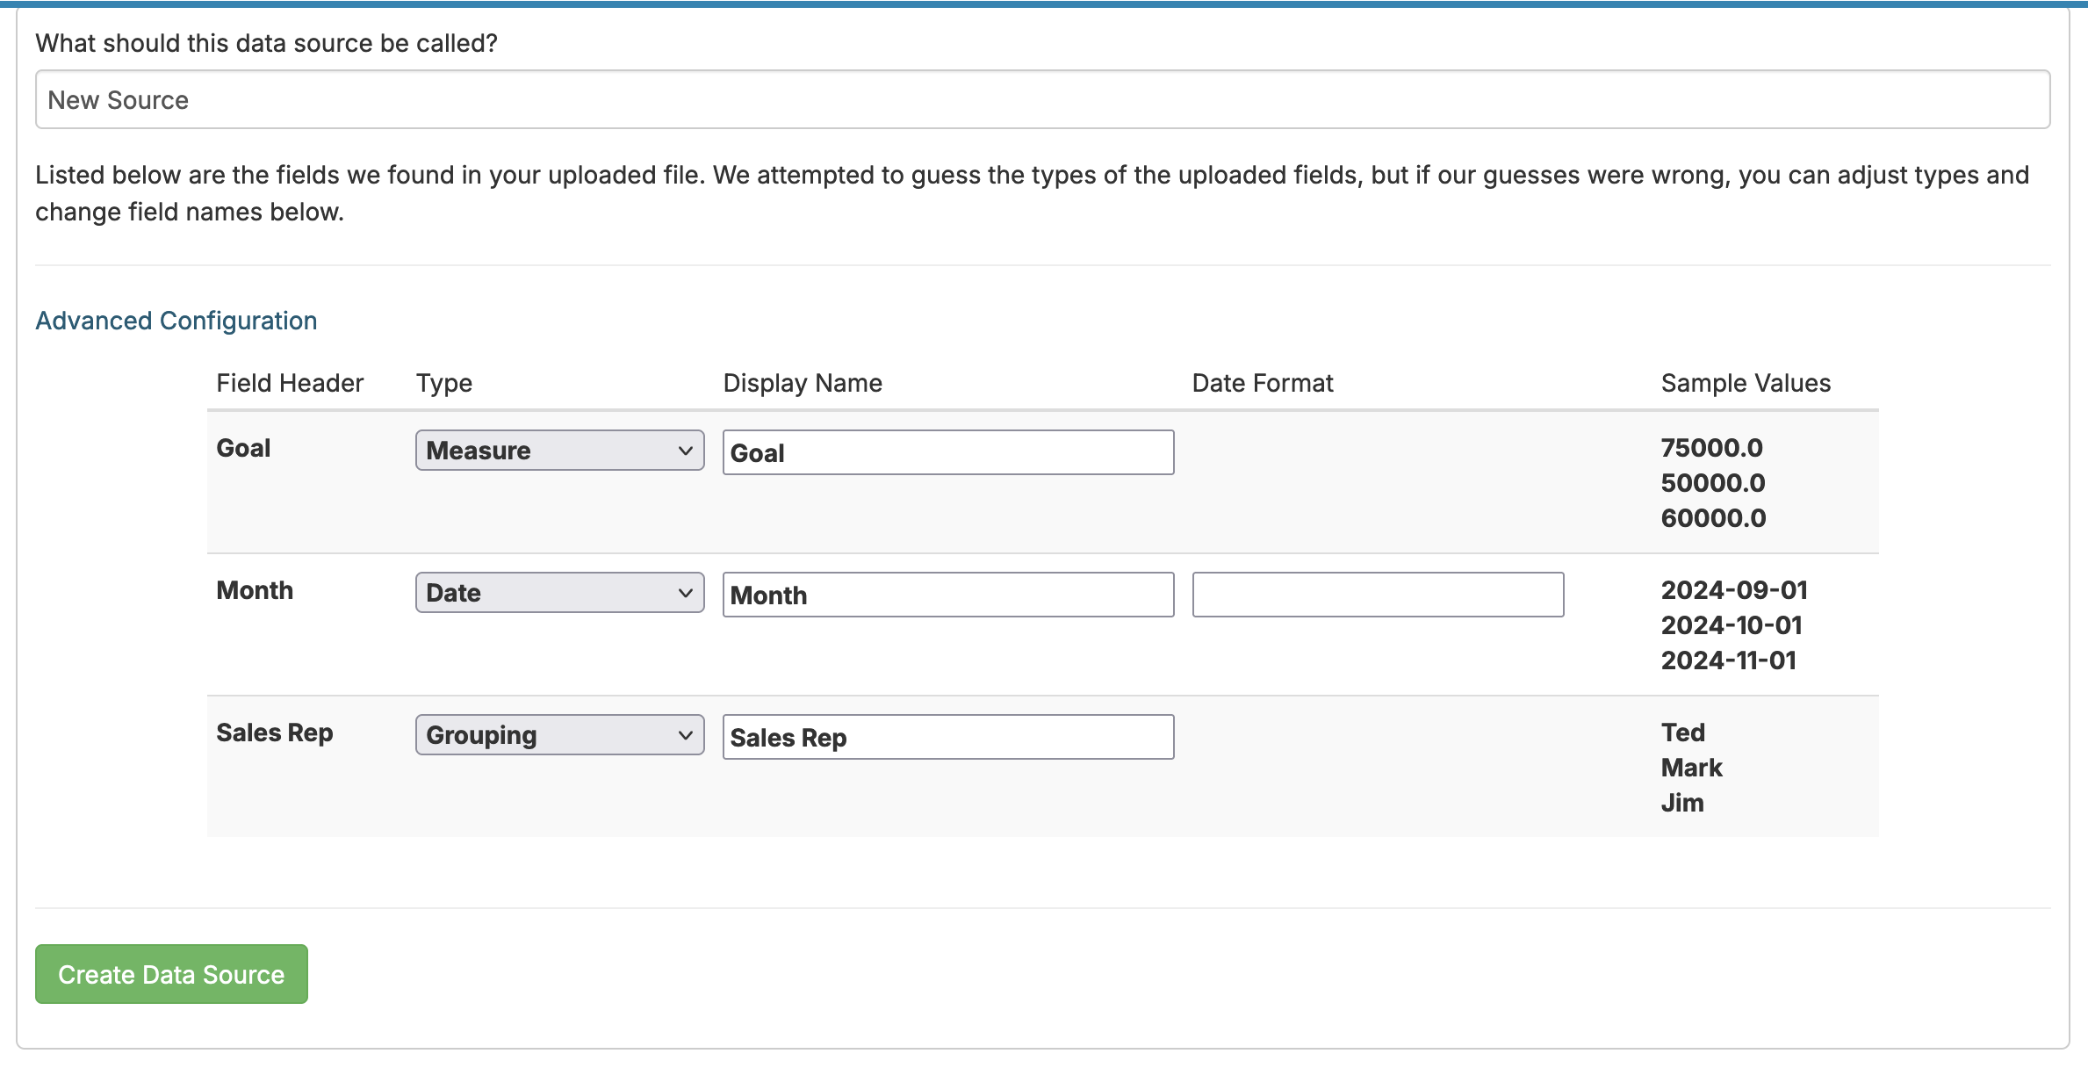This screenshot has height=1068, width=2088.
Task: Click the Goal display name input
Action: pyautogui.click(x=947, y=453)
